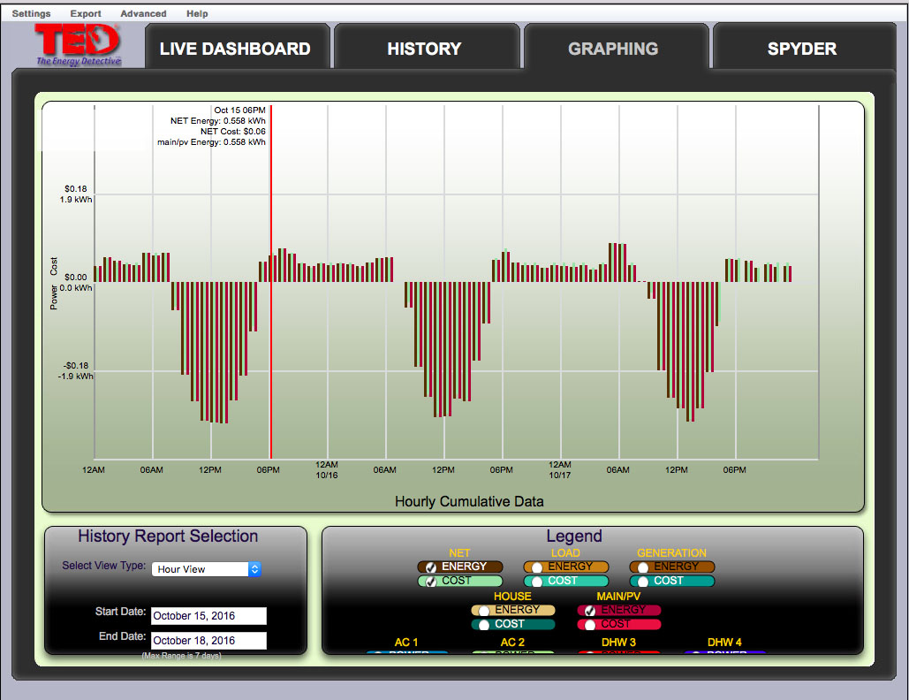This screenshot has height=700, width=909.
Task: Toggle MAIN/PV Energy series
Action: [x=619, y=610]
